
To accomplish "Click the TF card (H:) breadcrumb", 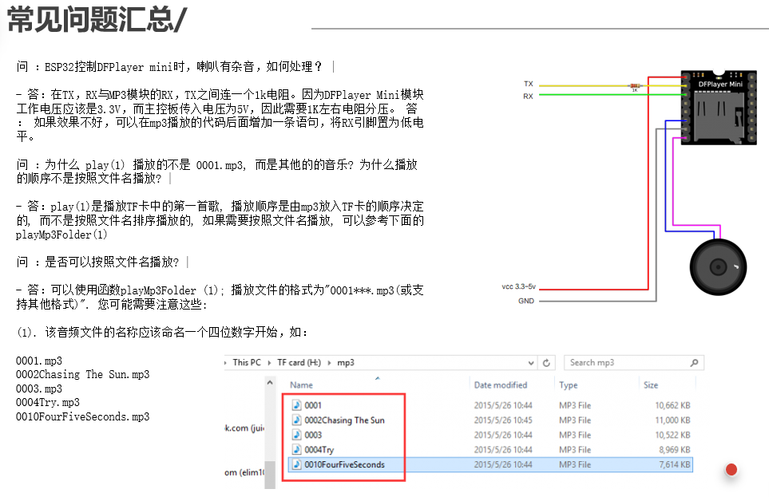I will click(299, 362).
